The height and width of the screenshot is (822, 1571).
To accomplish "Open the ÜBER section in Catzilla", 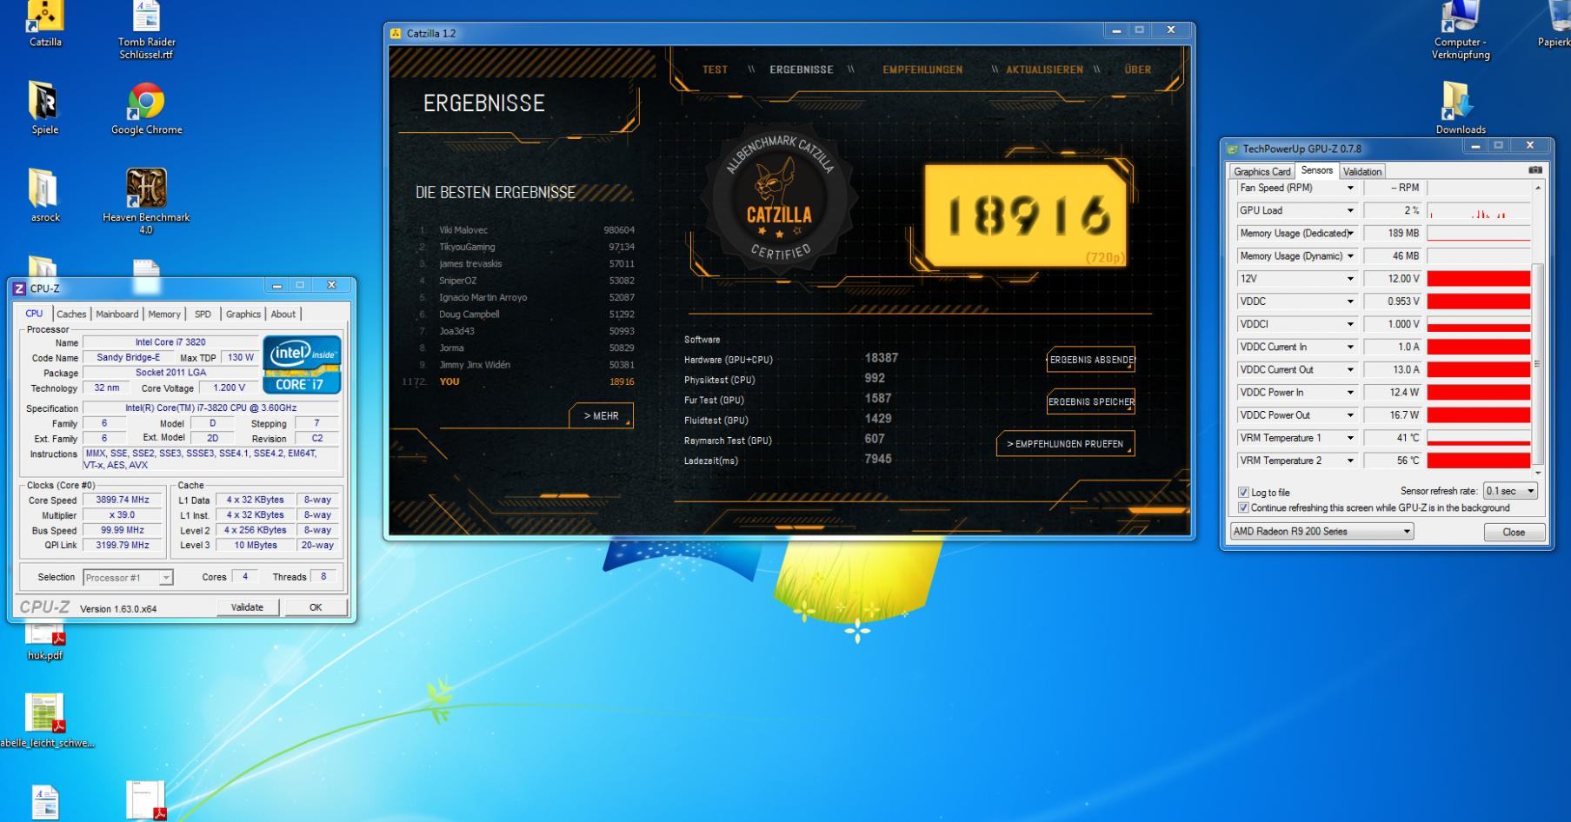I will tap(1138, 70).
